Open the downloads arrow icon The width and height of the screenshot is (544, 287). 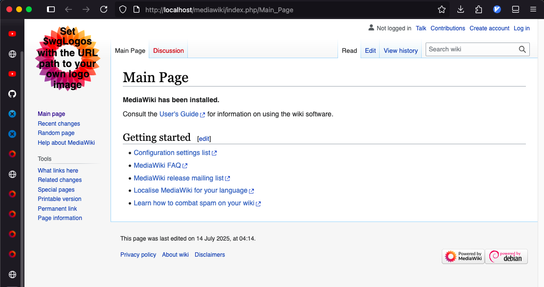pos(461,9)
